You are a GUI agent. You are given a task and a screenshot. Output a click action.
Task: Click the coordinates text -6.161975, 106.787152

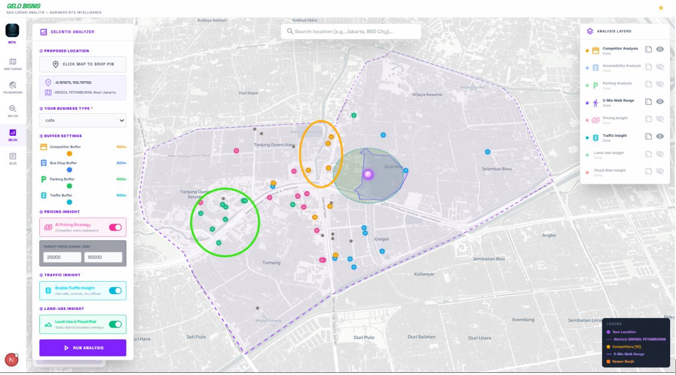coord(73,83)
